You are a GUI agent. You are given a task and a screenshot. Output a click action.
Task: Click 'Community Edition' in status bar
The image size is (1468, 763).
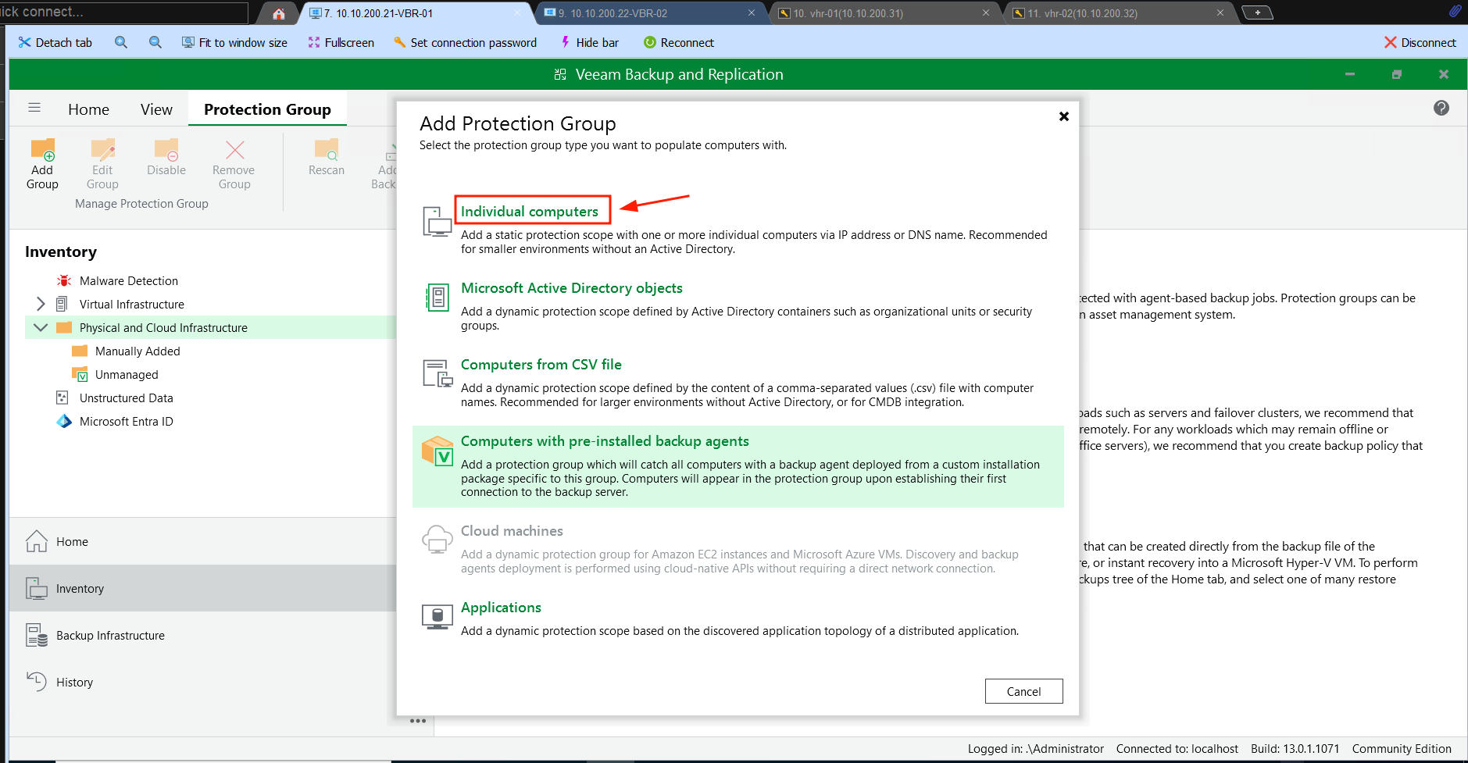(1402, 748)
